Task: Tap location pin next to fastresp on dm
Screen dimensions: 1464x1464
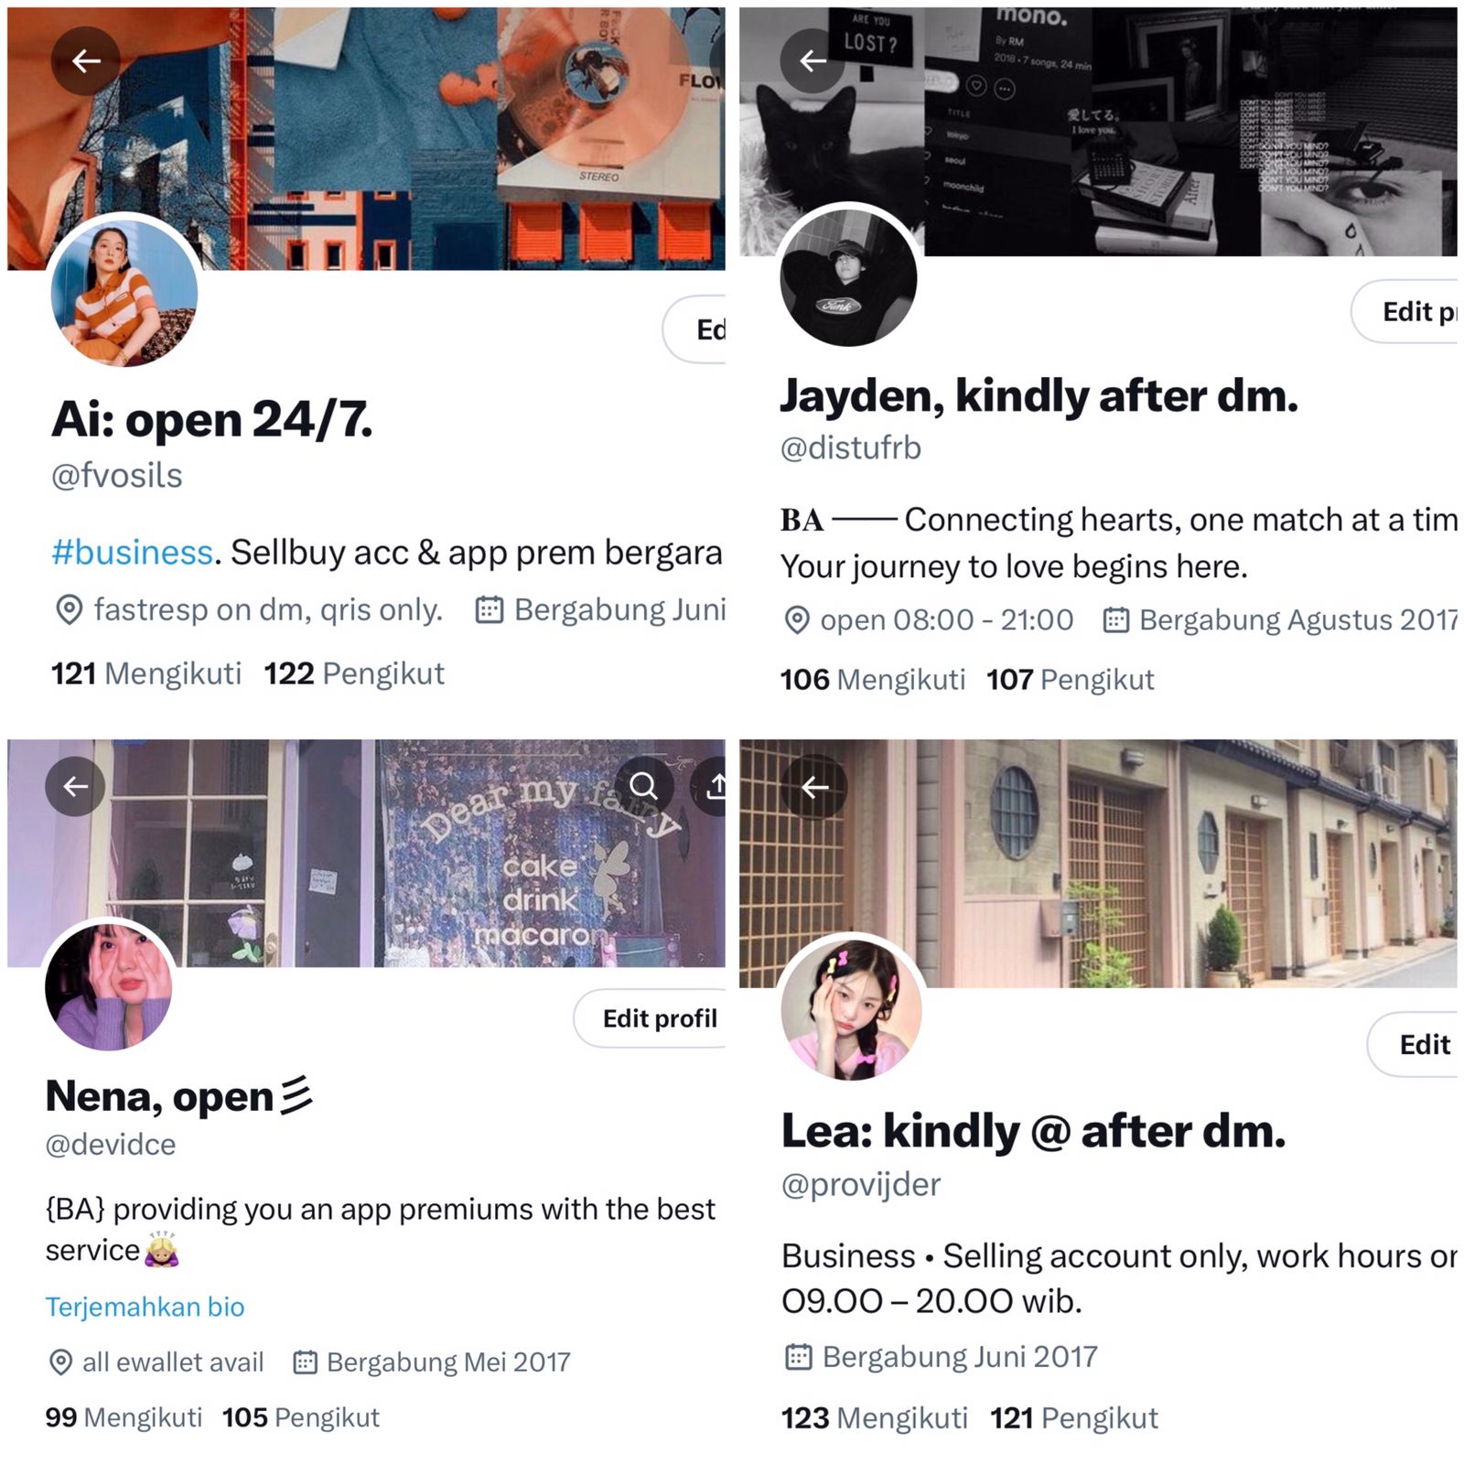Action: tap(70, 610)
